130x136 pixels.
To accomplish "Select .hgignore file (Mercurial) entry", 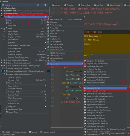I will coord(105,105).
